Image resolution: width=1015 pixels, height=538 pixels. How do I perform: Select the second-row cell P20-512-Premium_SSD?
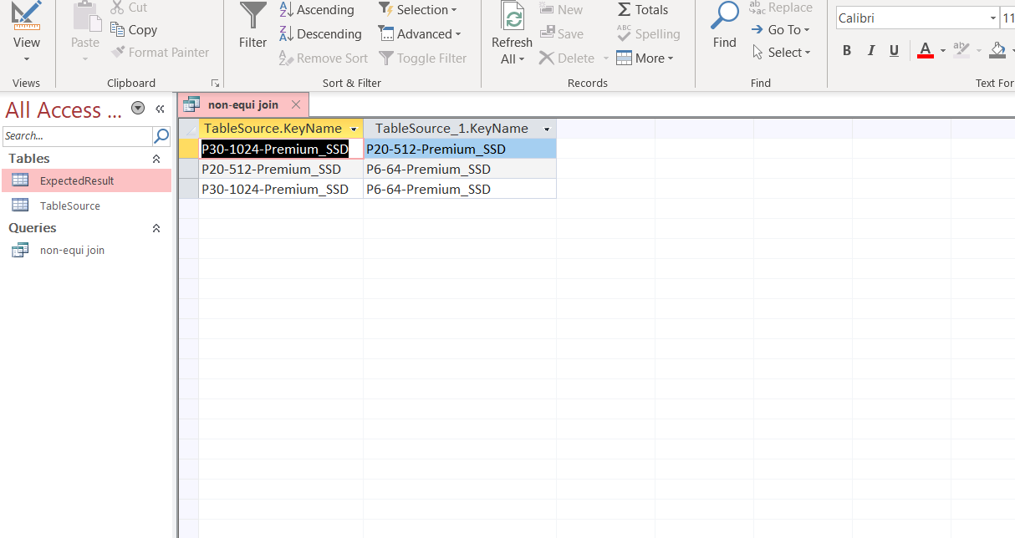click(x=281, y=169)
